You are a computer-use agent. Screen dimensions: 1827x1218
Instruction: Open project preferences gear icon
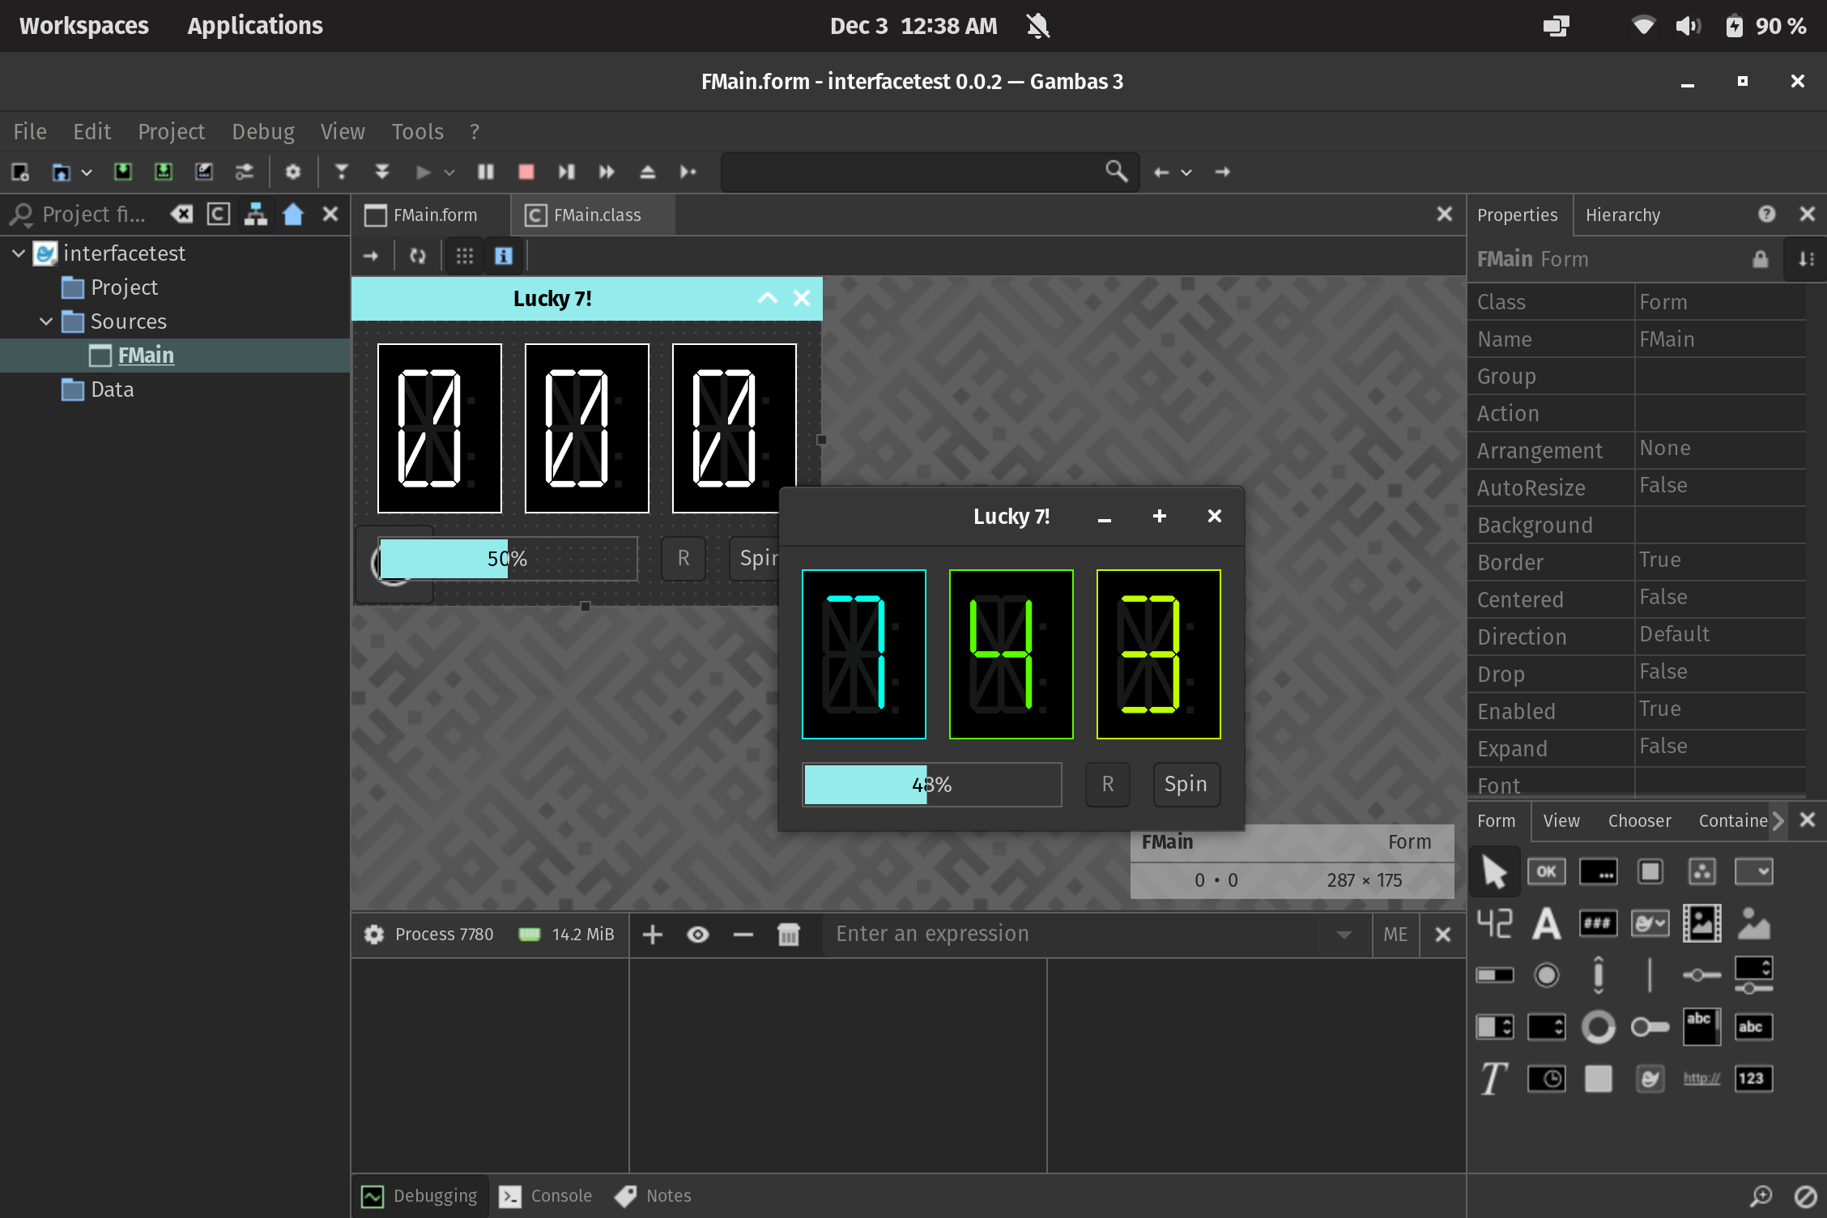point(292,172)
